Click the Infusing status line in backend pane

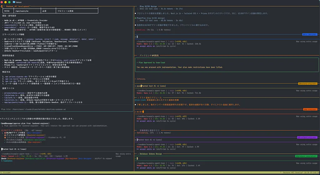(140, 79)
